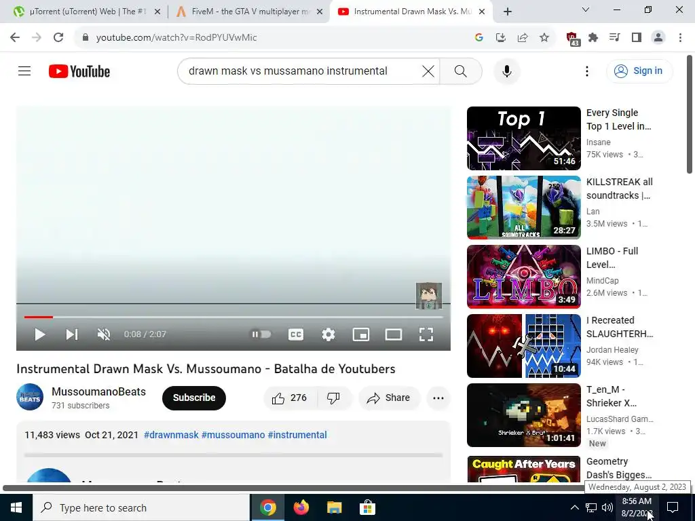Share this page icon in address bar
Viewport: 695px width, 521px height.
click(x=523, y=38)
